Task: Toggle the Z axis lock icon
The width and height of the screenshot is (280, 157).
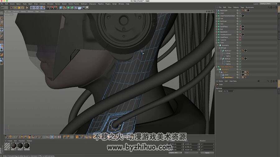Action: (x=40, y=8)
